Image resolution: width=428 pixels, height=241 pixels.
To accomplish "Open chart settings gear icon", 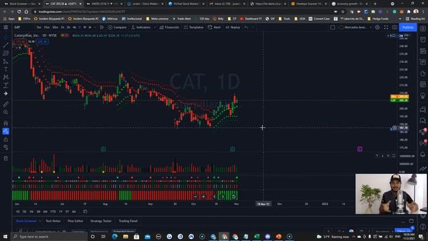I will tap(377, 27).
